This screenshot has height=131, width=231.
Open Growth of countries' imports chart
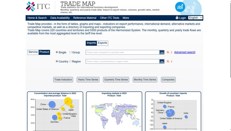tap(173, 111)
